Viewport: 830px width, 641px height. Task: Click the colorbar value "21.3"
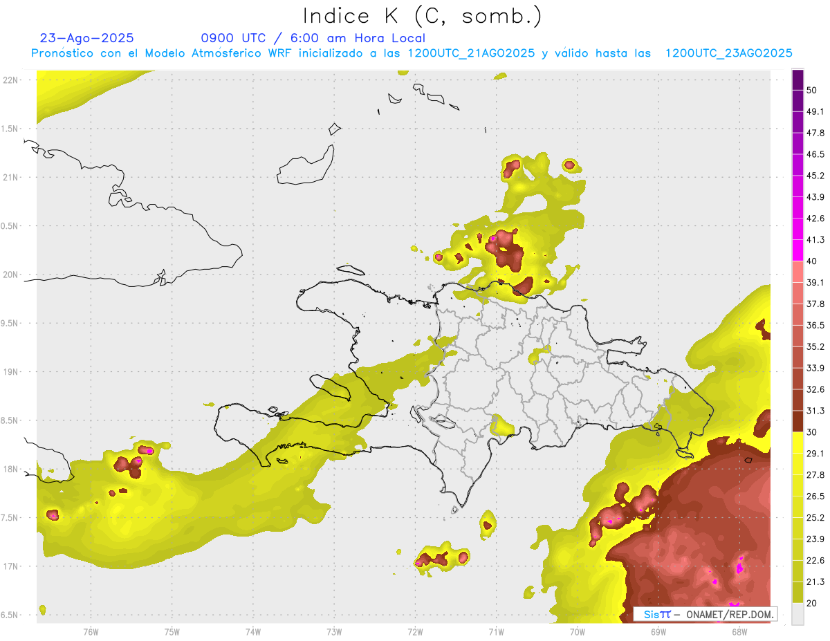(815, 583)
